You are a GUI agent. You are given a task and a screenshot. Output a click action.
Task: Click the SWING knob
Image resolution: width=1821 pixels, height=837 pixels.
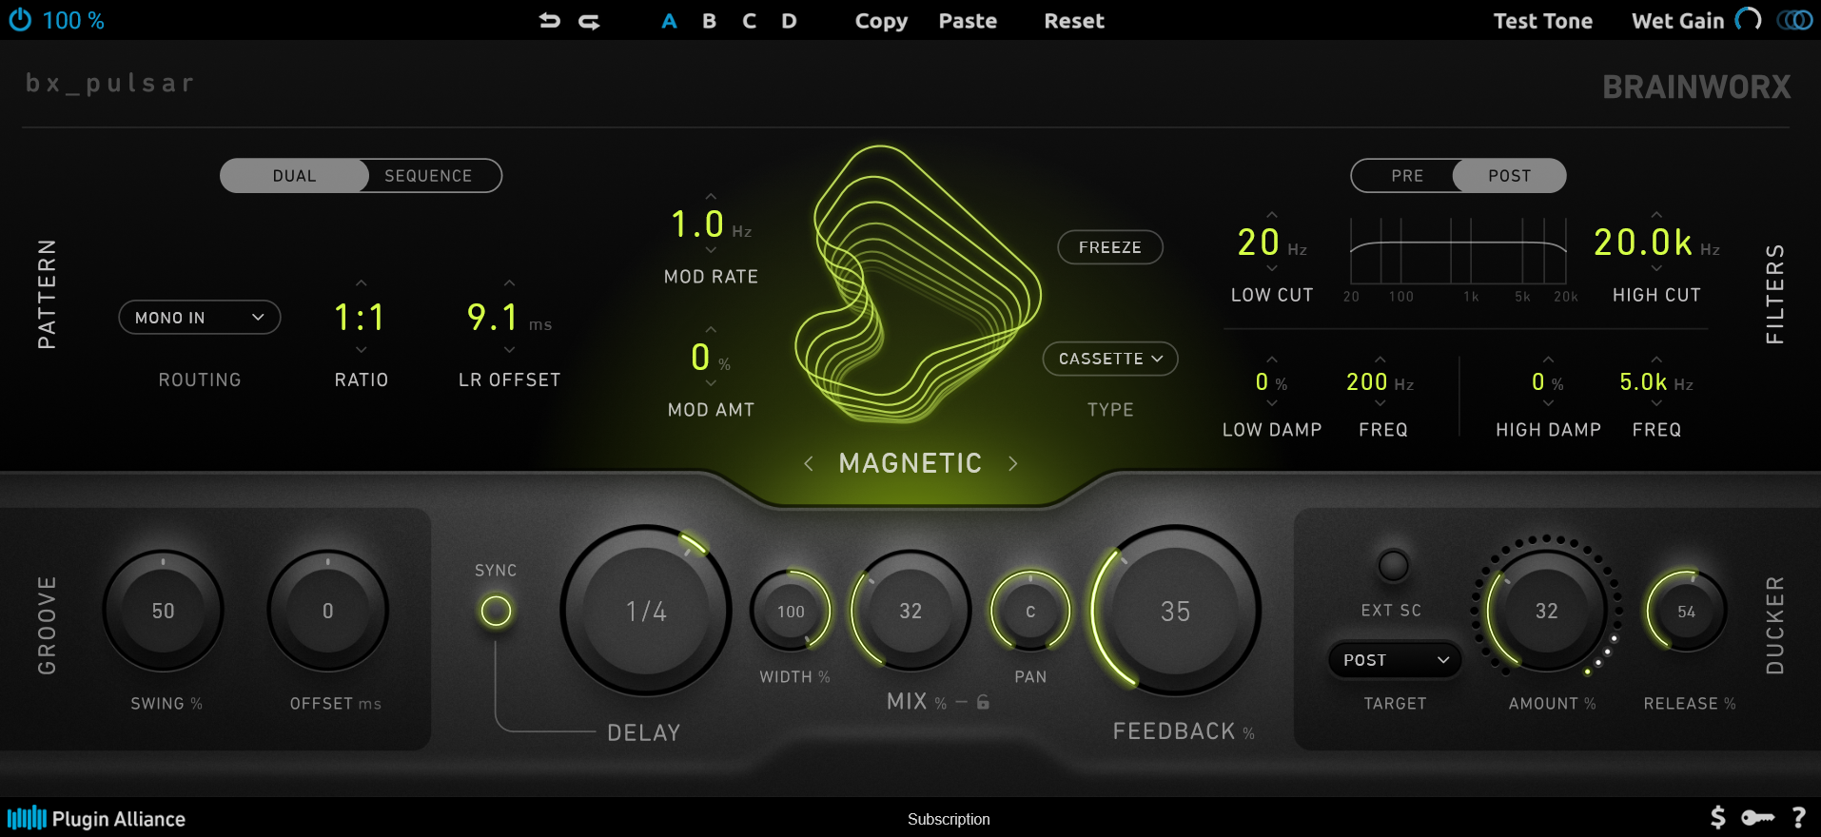(x=163, y=611)
